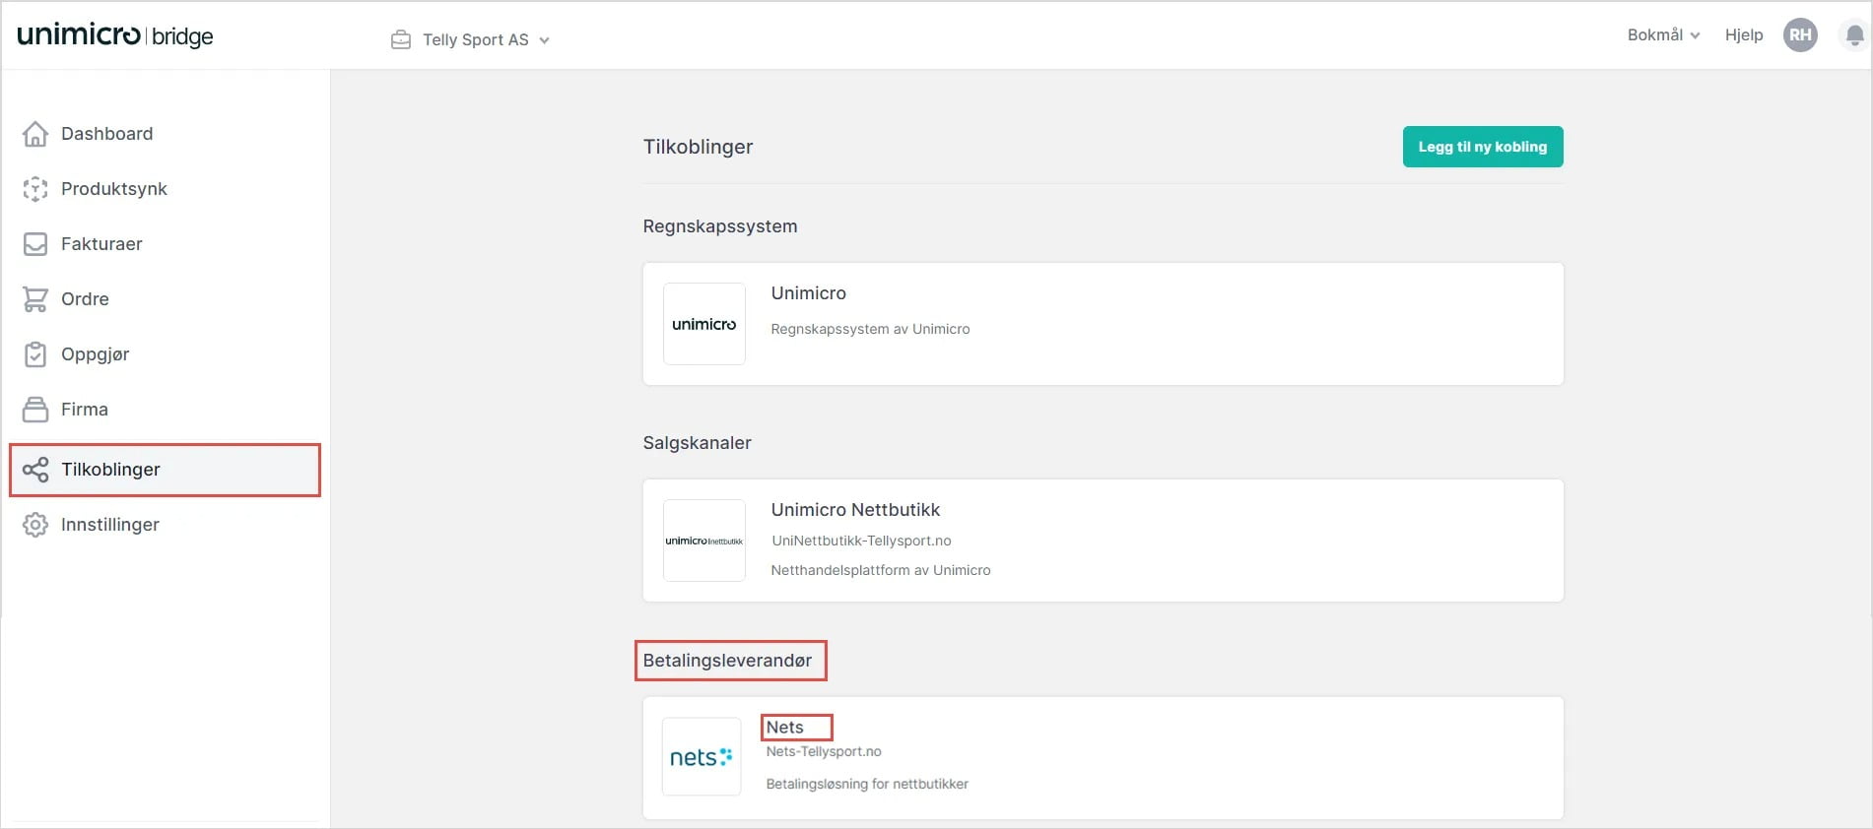Select Produktsynk in the sidebar menu
The height and width of the screenshot is (829, 1873).
pos(114,189)
